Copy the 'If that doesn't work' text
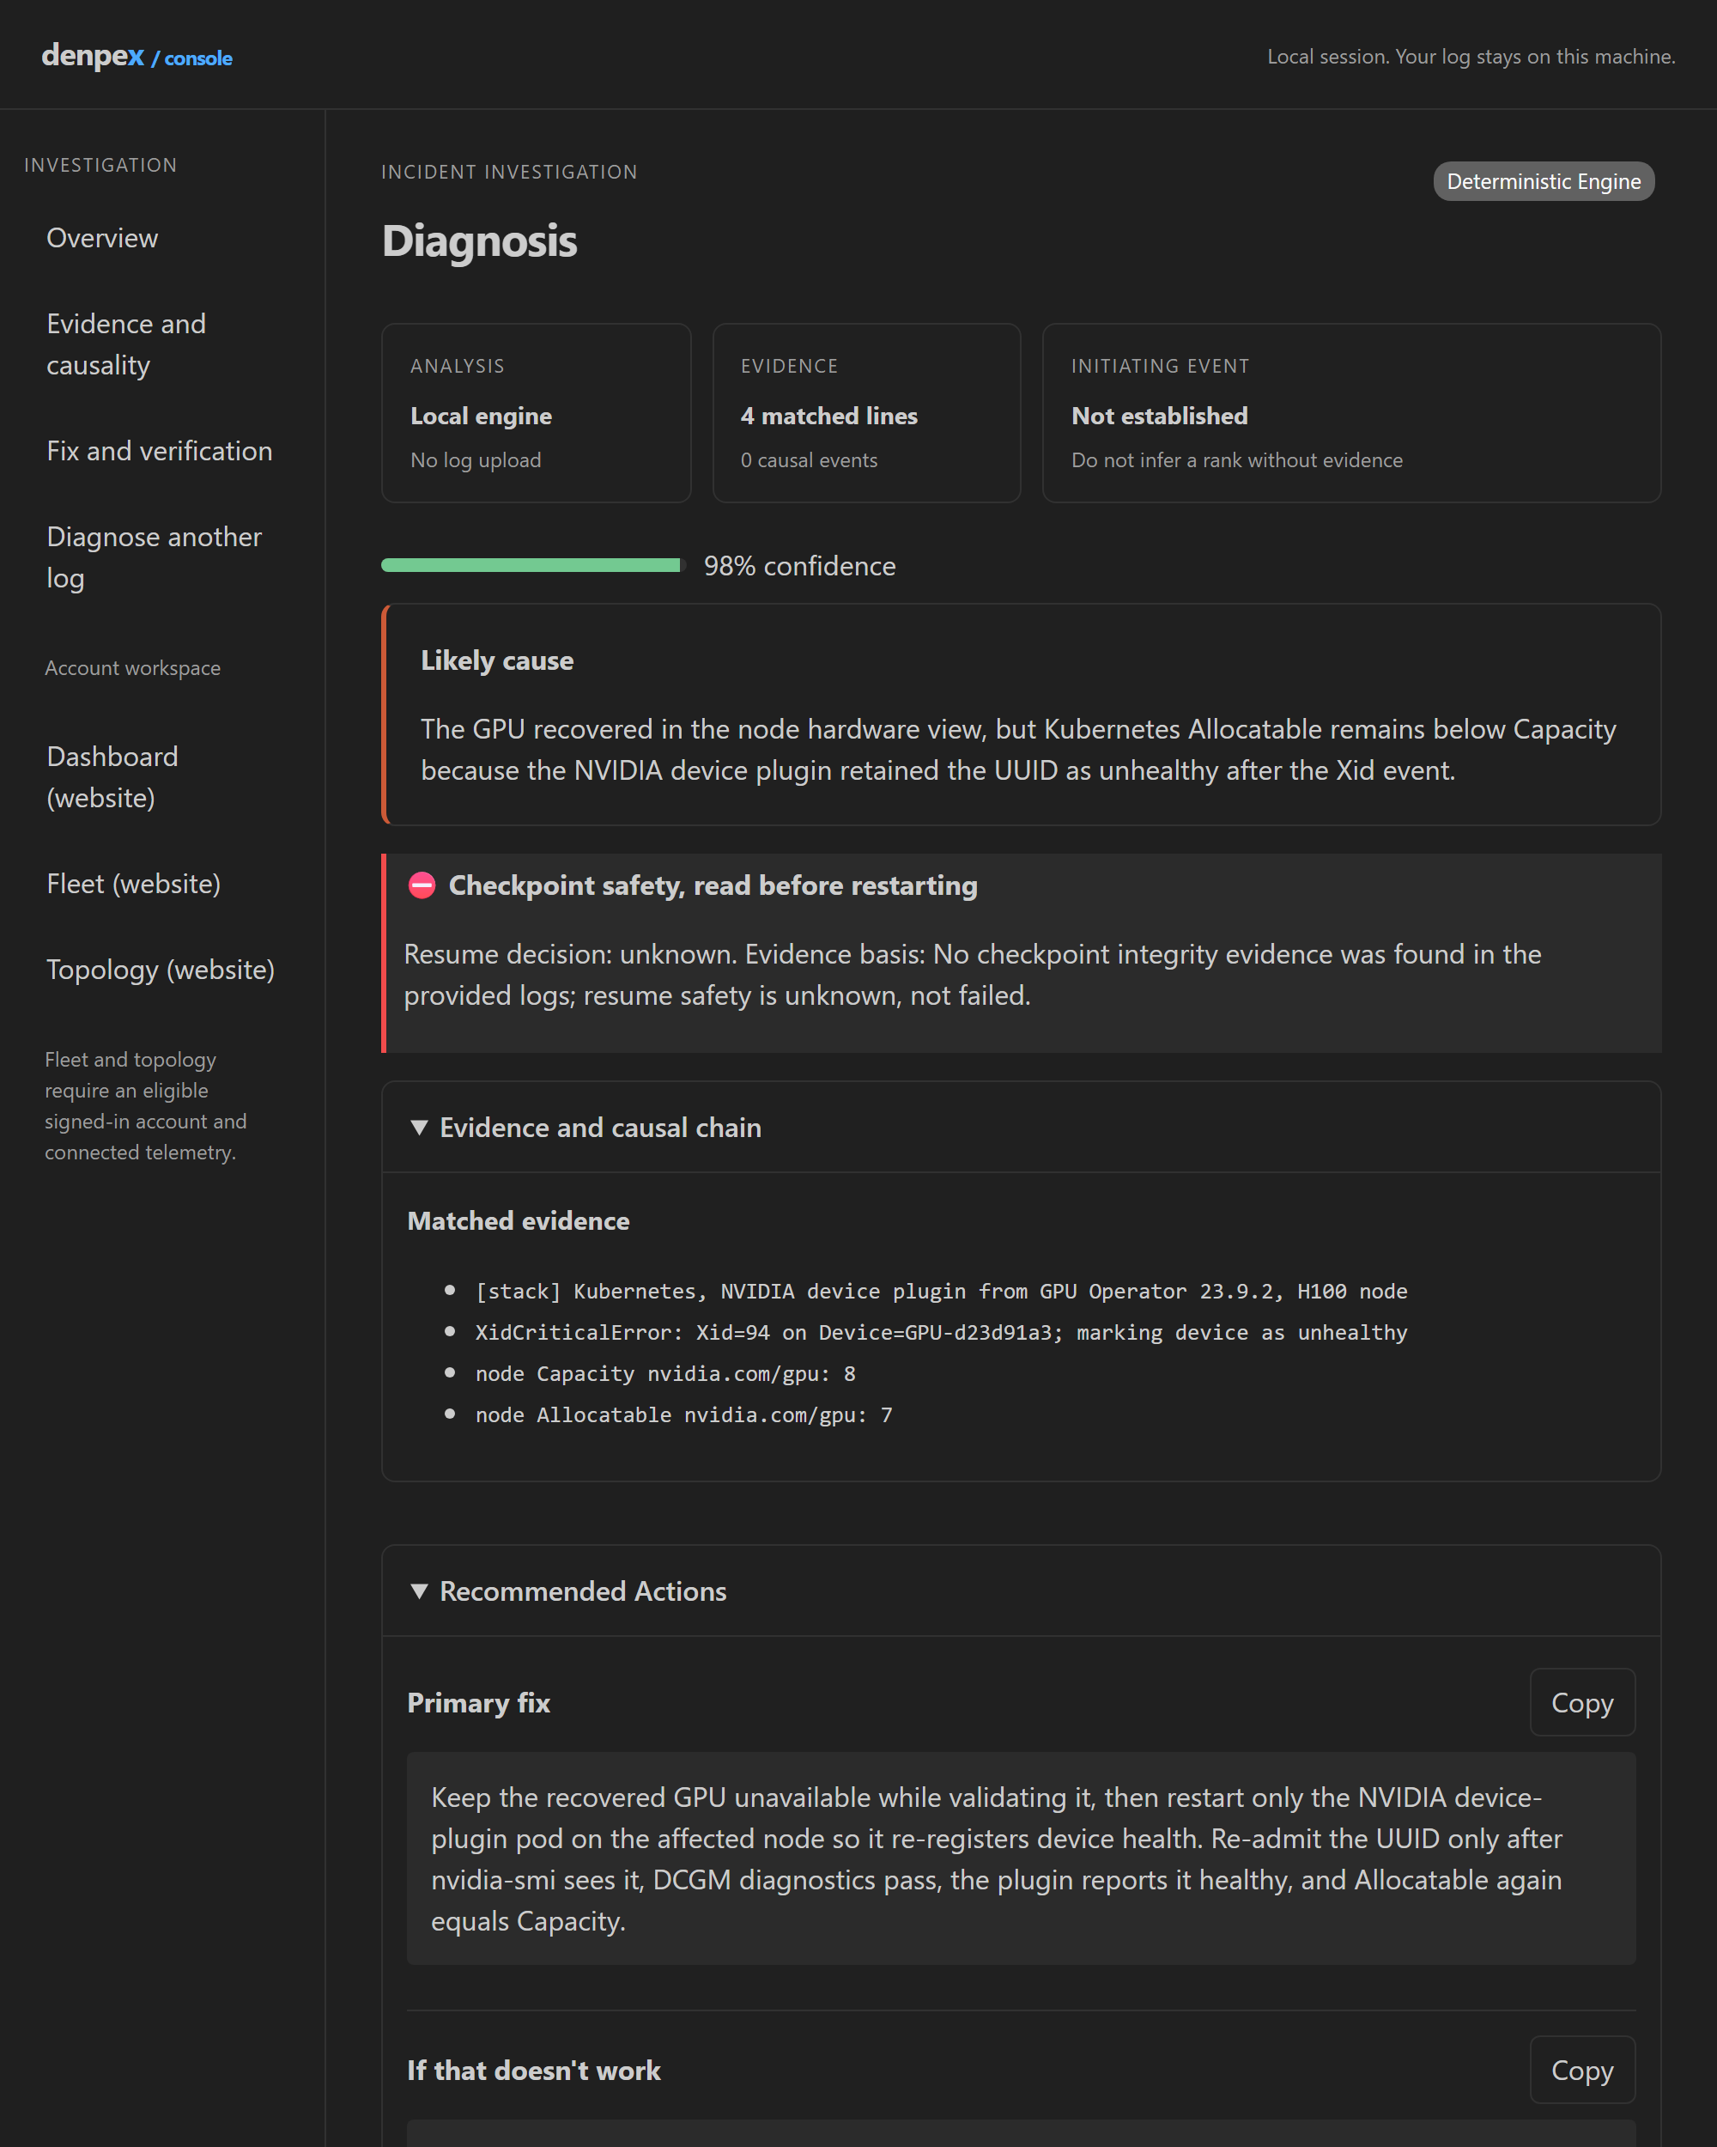This screenshot has width=1717, height=2147. pos(1581,2070)
